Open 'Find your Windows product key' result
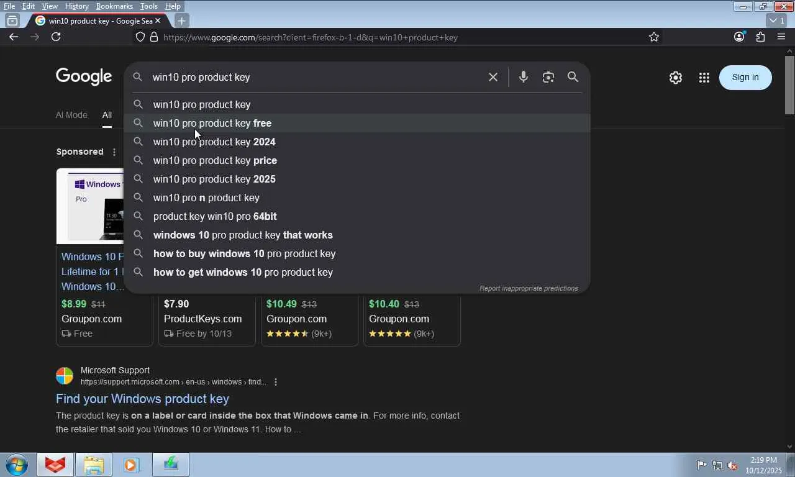 (142, 399)
